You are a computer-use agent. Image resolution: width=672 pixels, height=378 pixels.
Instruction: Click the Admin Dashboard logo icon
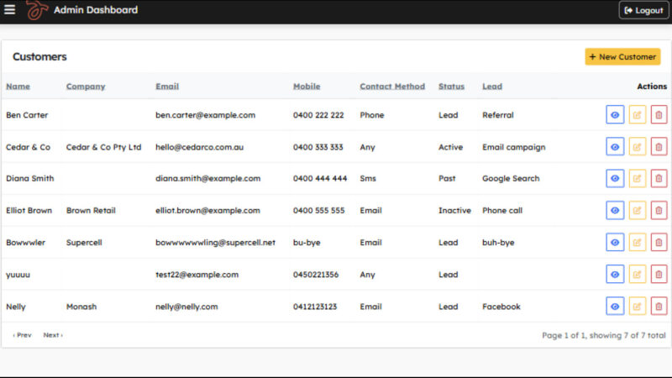coord(36,10)
